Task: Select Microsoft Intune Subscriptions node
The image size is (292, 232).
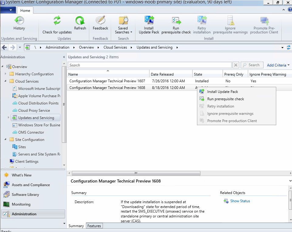Action: click(36, 88)
